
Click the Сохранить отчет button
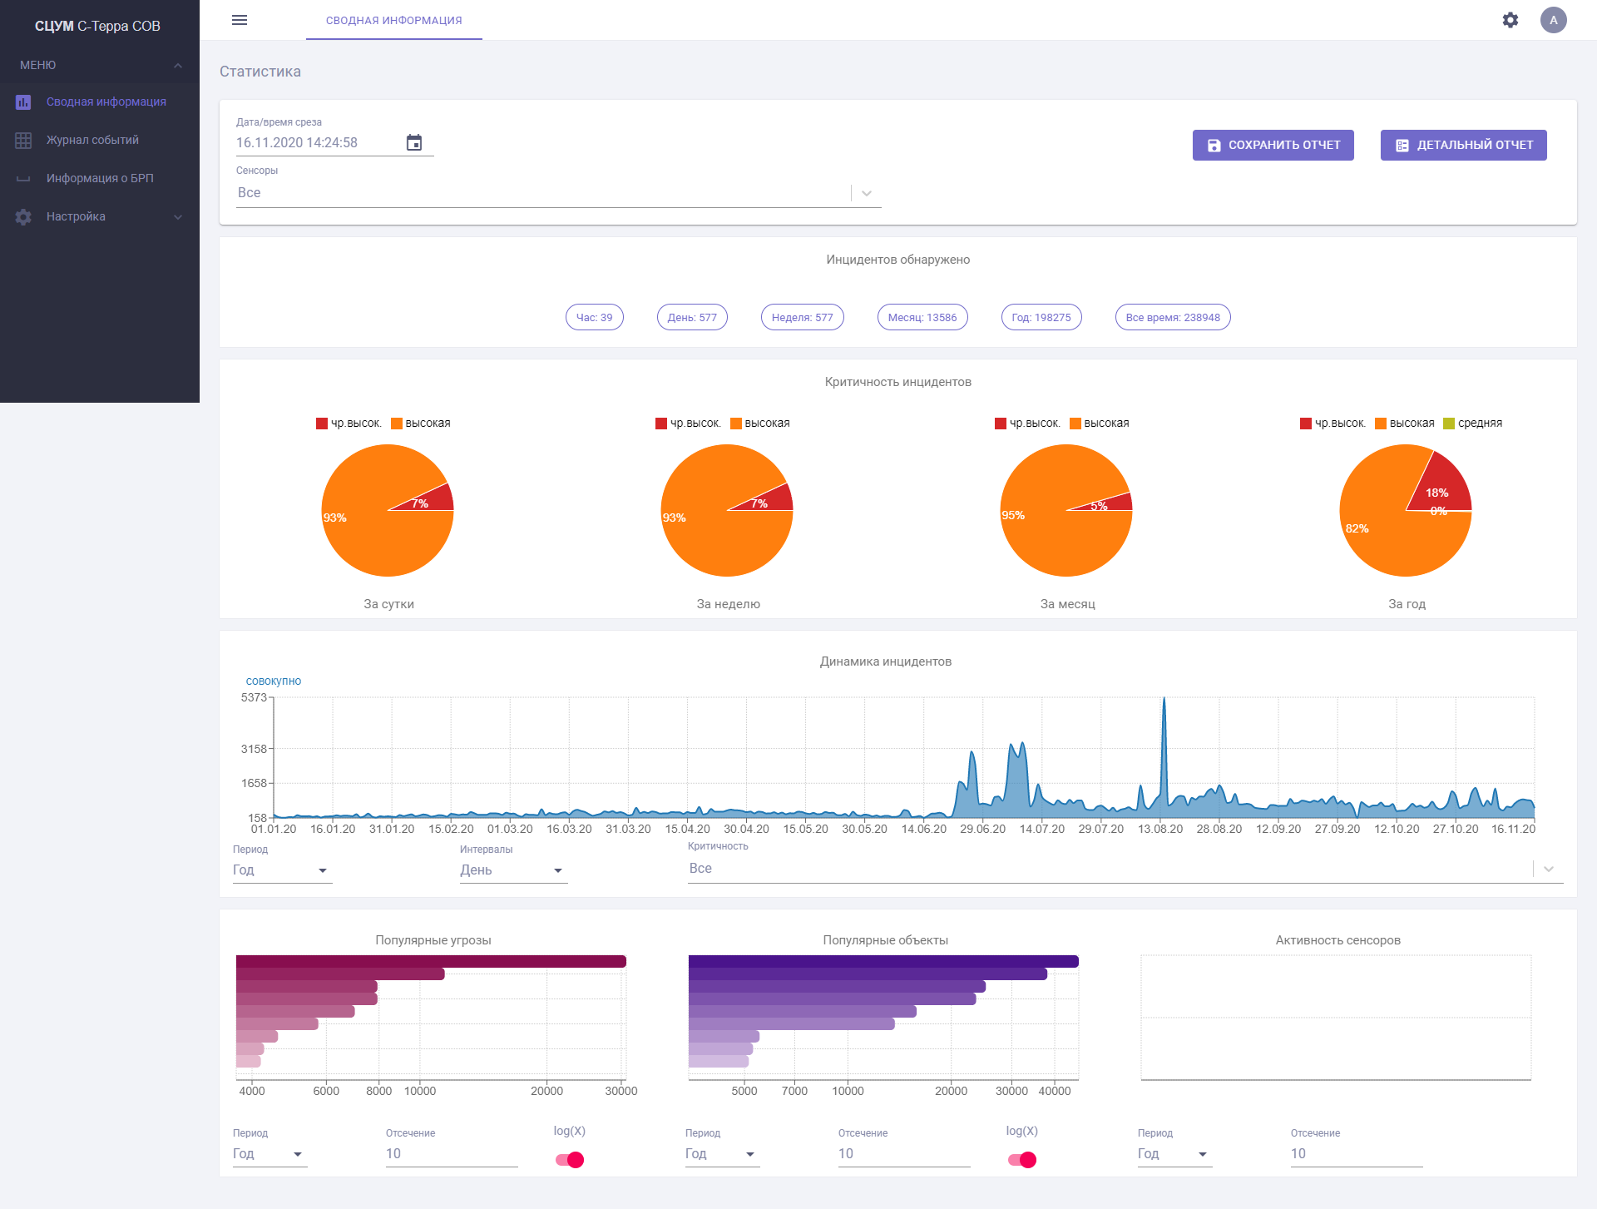click(x=1273, y=145)
